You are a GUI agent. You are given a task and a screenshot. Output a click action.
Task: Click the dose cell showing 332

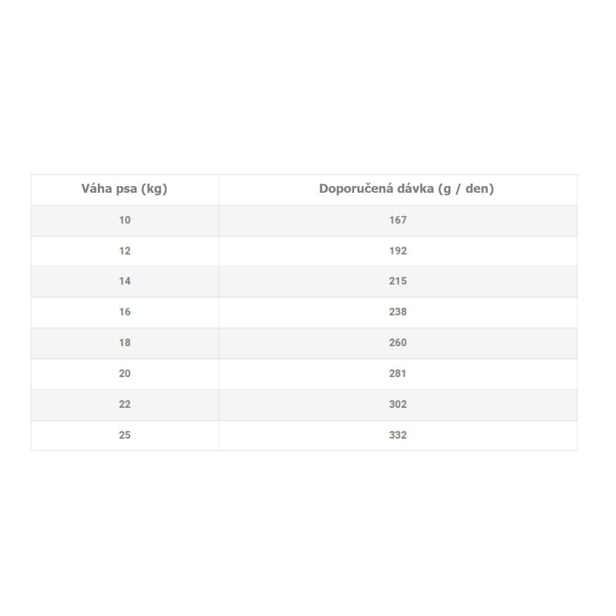pyautogui.click(x=398, y=436)
